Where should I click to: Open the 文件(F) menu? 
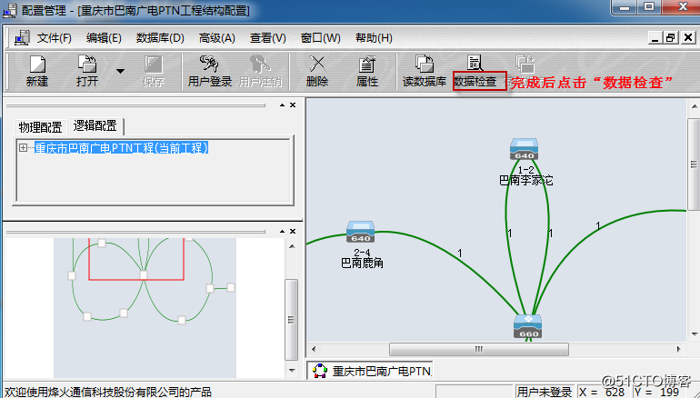54,38
